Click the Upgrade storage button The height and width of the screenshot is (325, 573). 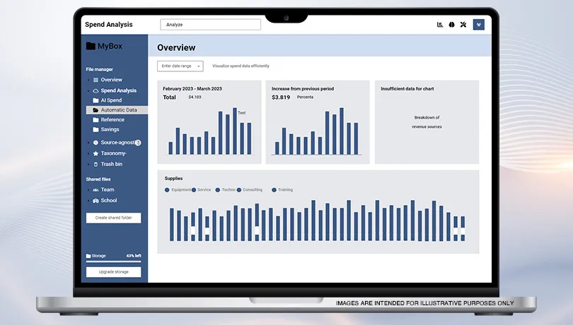(113, 272)
